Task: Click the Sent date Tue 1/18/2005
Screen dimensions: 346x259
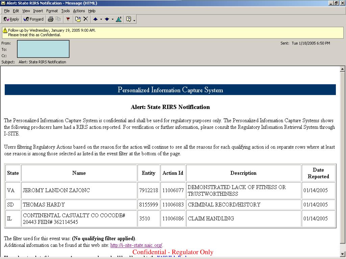Action: 311,43
